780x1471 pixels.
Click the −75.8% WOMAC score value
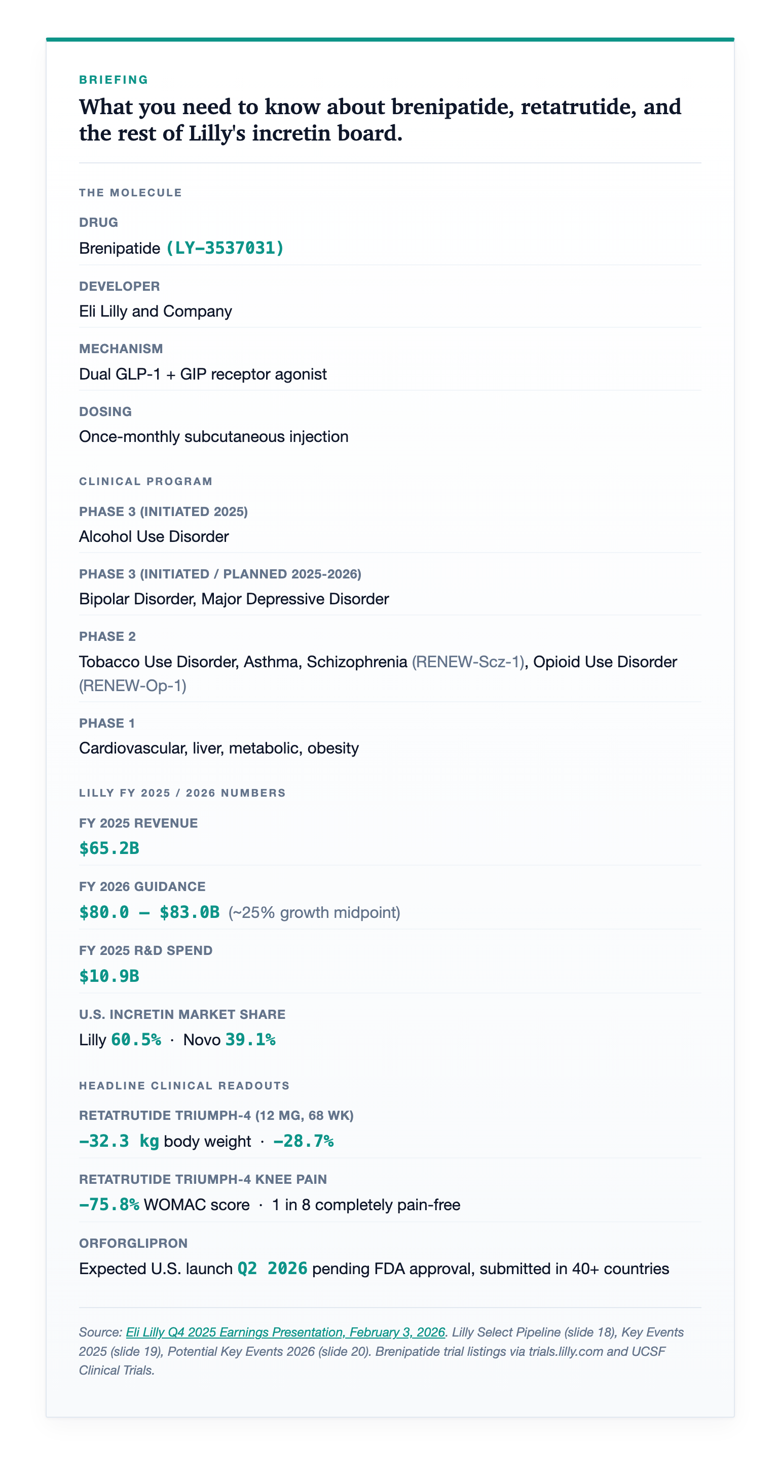pos(109,1204)
